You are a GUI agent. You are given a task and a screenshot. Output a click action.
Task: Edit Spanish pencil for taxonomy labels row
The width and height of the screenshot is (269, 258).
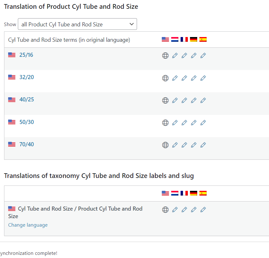point(203,210)
